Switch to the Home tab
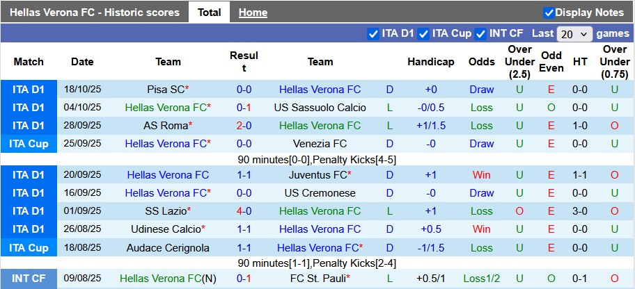The image size is (635, 289). pyautogui.click(x=253, y=13)
